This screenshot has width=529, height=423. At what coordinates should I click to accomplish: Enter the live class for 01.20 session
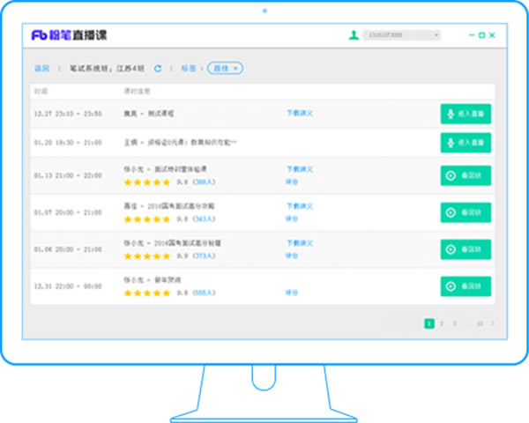click(x=466, y=142)
